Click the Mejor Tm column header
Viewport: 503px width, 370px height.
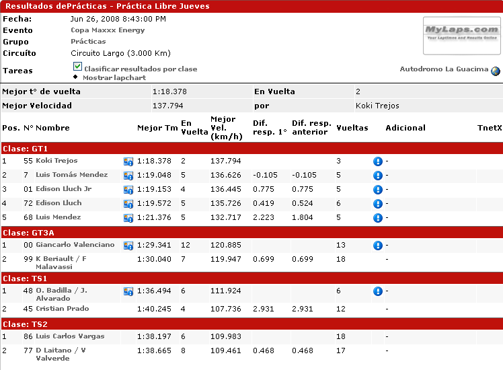click(157, 128)
